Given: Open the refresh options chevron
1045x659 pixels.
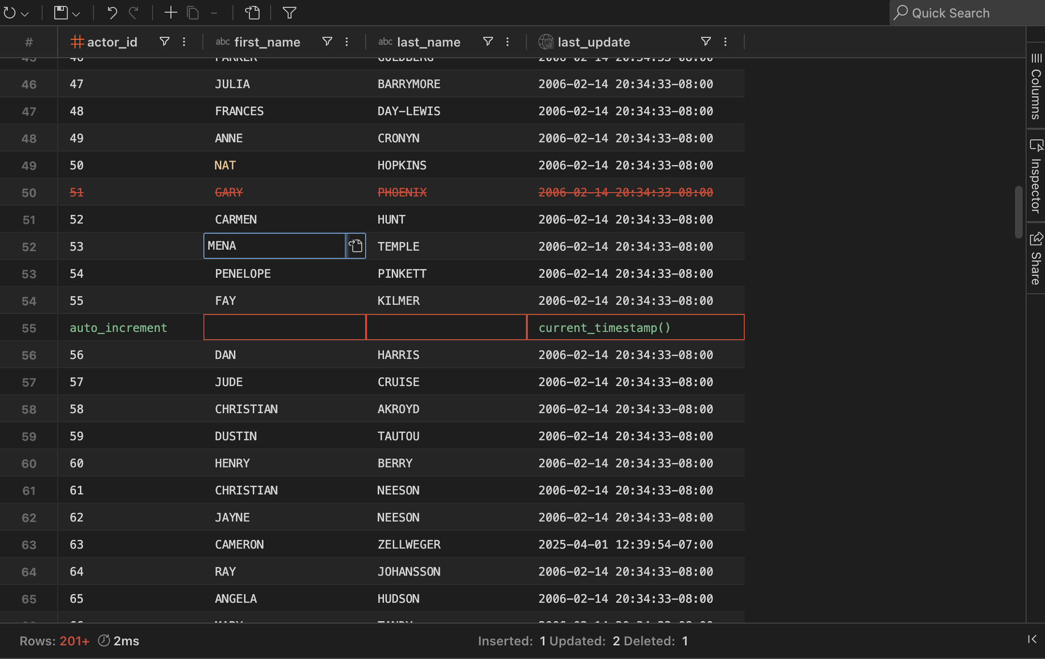Looking at the screenshot, I should click(24, 14).
